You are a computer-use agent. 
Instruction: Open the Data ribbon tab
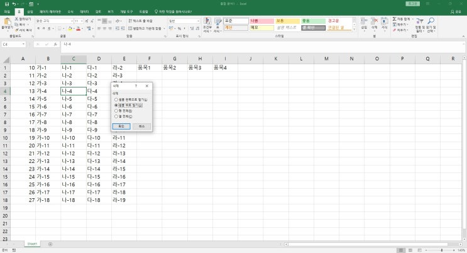[x=84, y=11]
